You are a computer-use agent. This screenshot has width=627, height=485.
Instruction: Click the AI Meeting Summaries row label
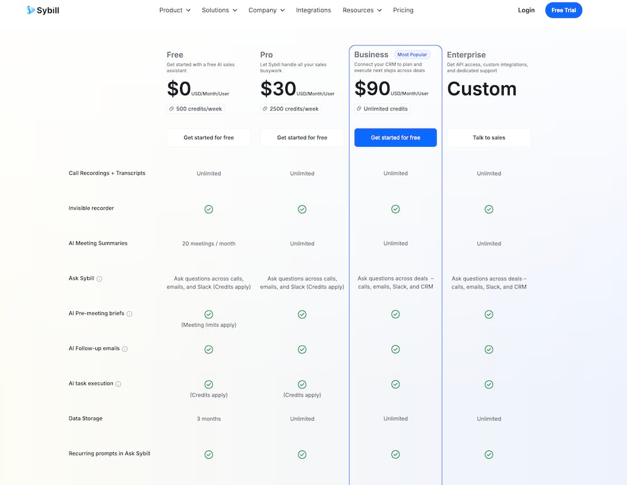98,243
